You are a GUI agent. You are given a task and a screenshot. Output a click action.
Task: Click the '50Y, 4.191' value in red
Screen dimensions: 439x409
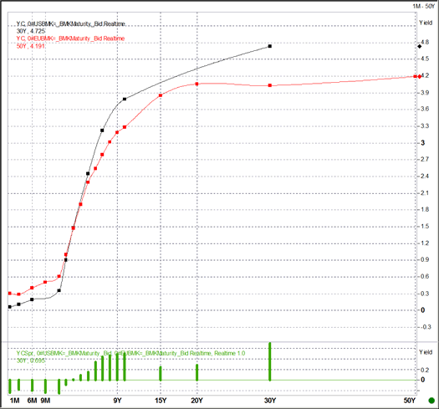coord(30,46)
